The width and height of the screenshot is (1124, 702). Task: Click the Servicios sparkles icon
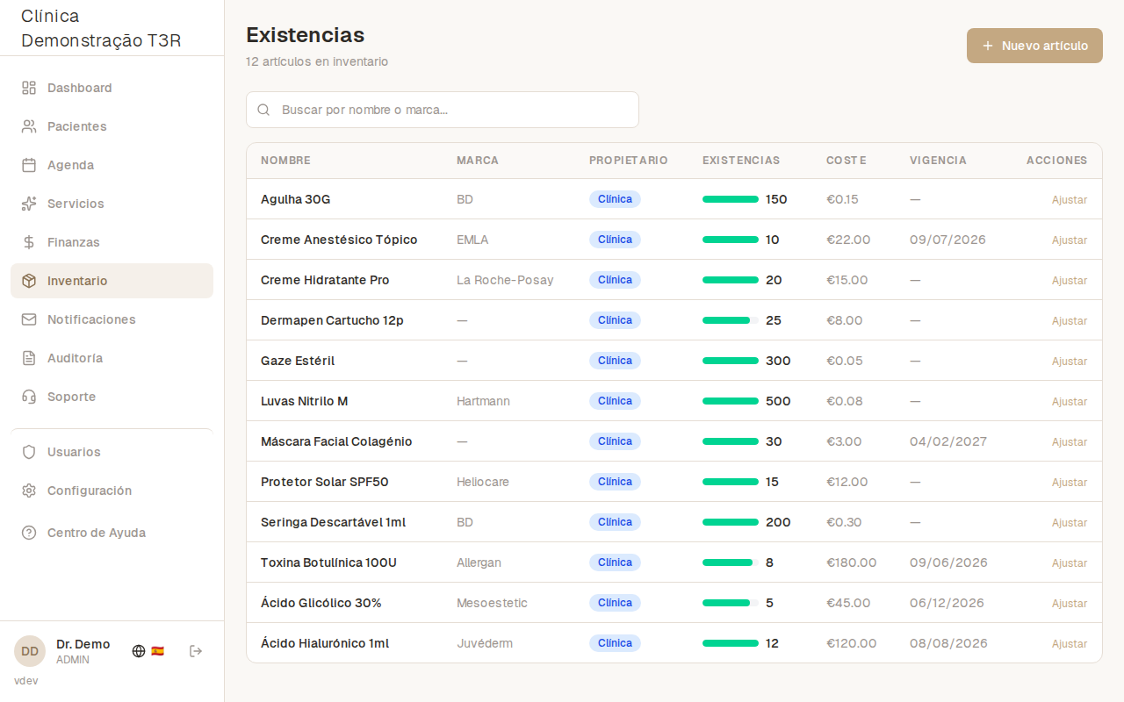(x=29, y=204)
